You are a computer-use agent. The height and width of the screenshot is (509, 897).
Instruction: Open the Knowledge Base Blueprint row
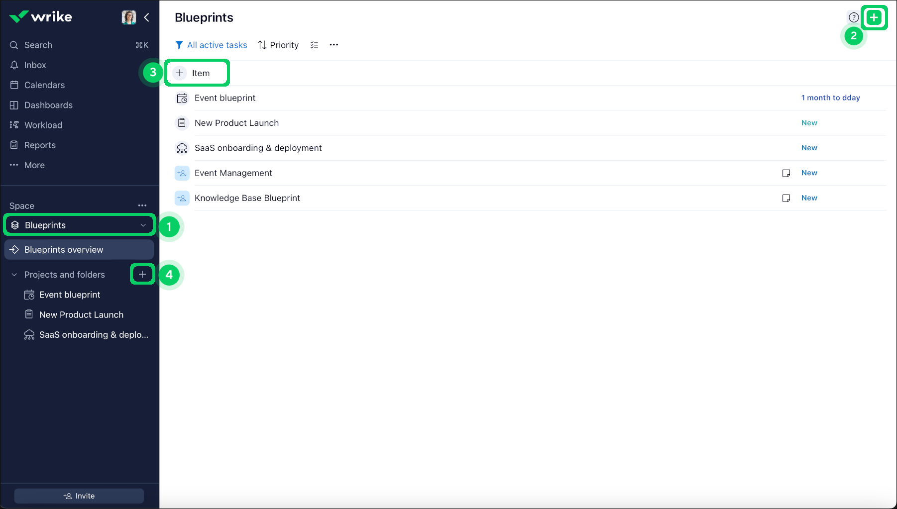(x=531, y=198)
